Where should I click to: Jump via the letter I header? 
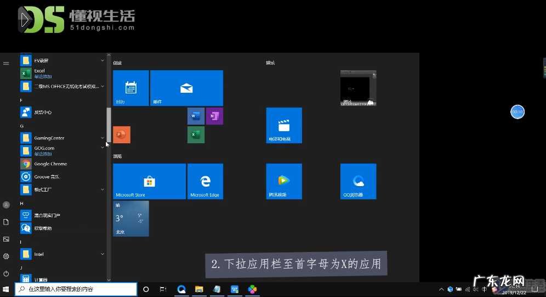pyautogui.click(x=21, y=242)
